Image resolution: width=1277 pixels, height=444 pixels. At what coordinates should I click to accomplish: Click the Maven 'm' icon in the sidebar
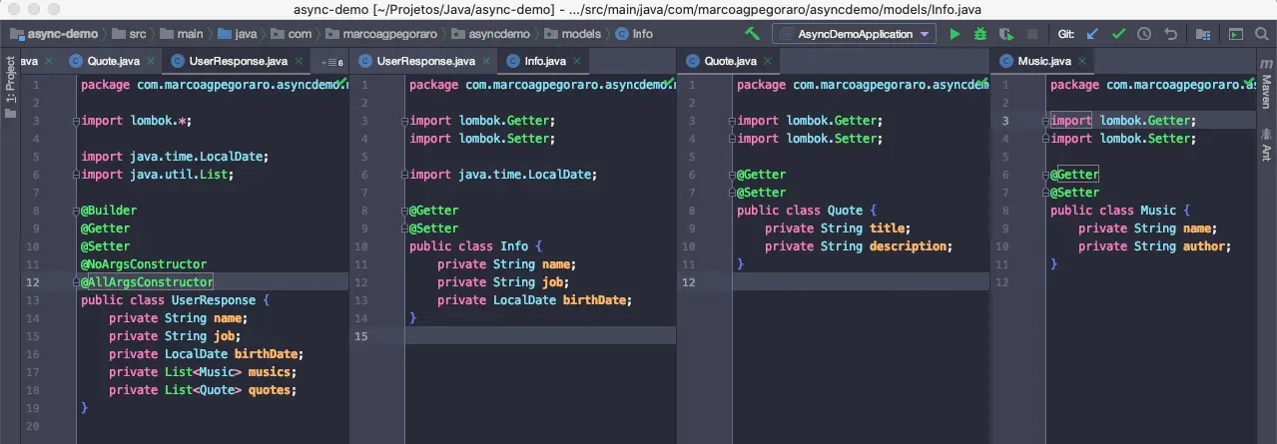[x=1266, y=63]
